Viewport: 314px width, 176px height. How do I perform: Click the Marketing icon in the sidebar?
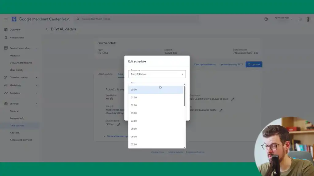point(6,85)
